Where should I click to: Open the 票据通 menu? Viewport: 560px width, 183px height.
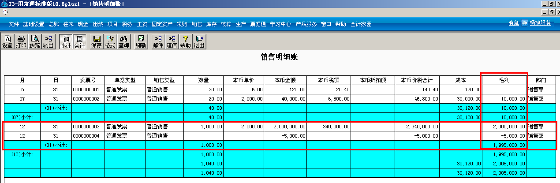click(258, 24)
